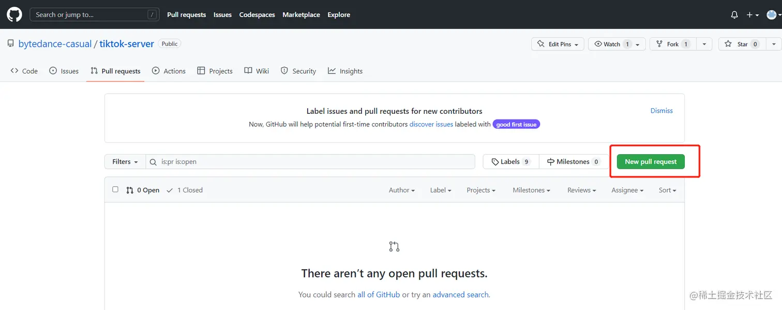This screenshot has width=782, height=310.
Task: Open Labels tag button
Action: coord(510,161)
